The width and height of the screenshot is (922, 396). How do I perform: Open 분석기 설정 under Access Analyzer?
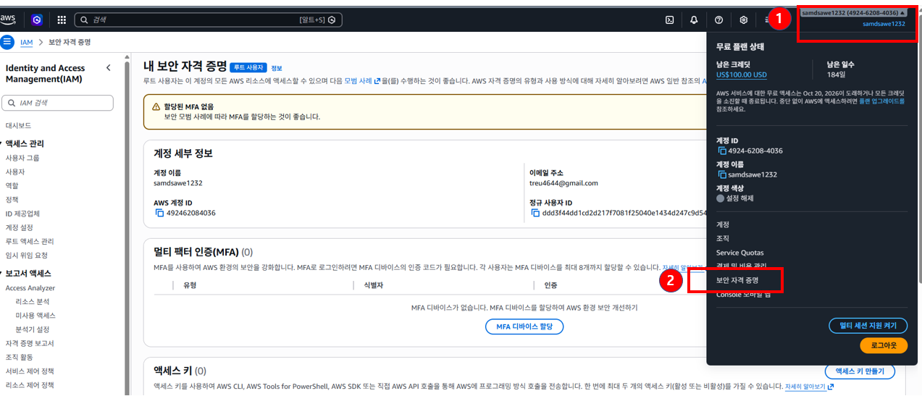[33, 329]
